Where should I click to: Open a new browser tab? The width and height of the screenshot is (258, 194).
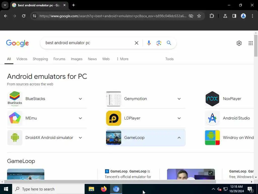(74, 5)
